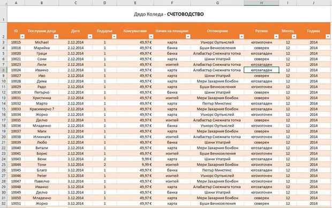332x208 pixels.
Task: Select column B via its header
Action: pos(42,3)
